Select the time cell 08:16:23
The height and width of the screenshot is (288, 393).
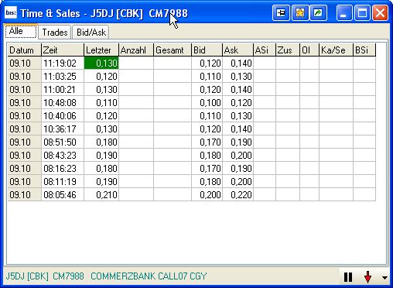(63, 169)
